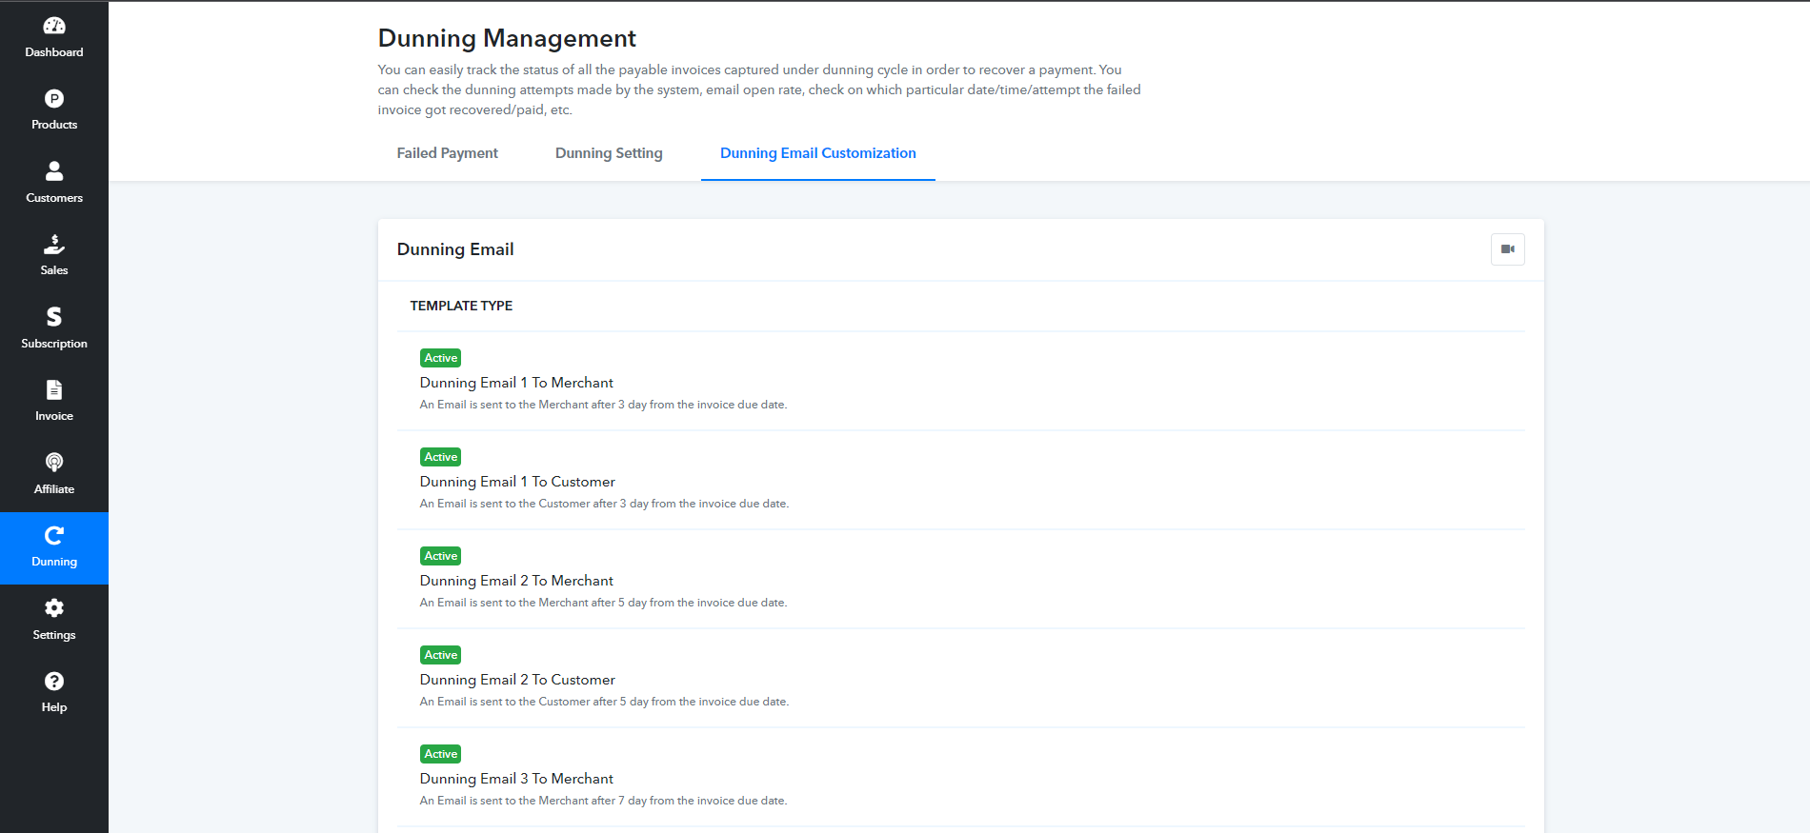Screen dimensions: 1810x833
Task: Click the Dunning Management page heading
Action: coord(507,38)
